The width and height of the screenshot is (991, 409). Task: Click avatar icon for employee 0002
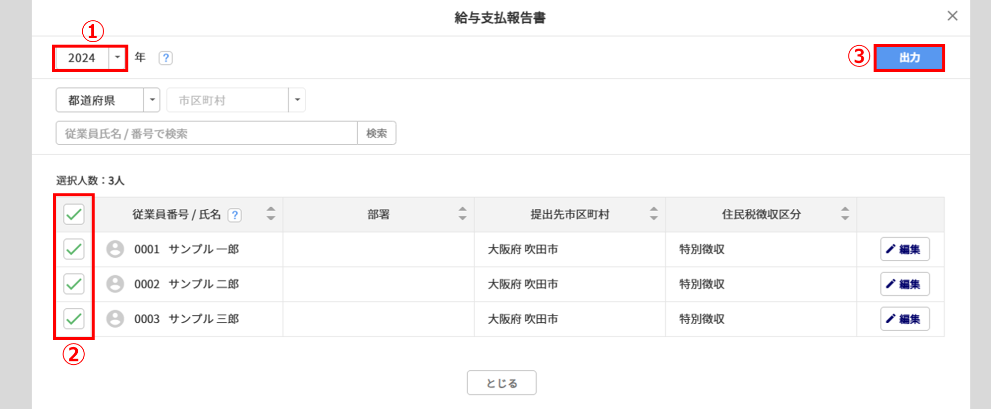(115, 284)
